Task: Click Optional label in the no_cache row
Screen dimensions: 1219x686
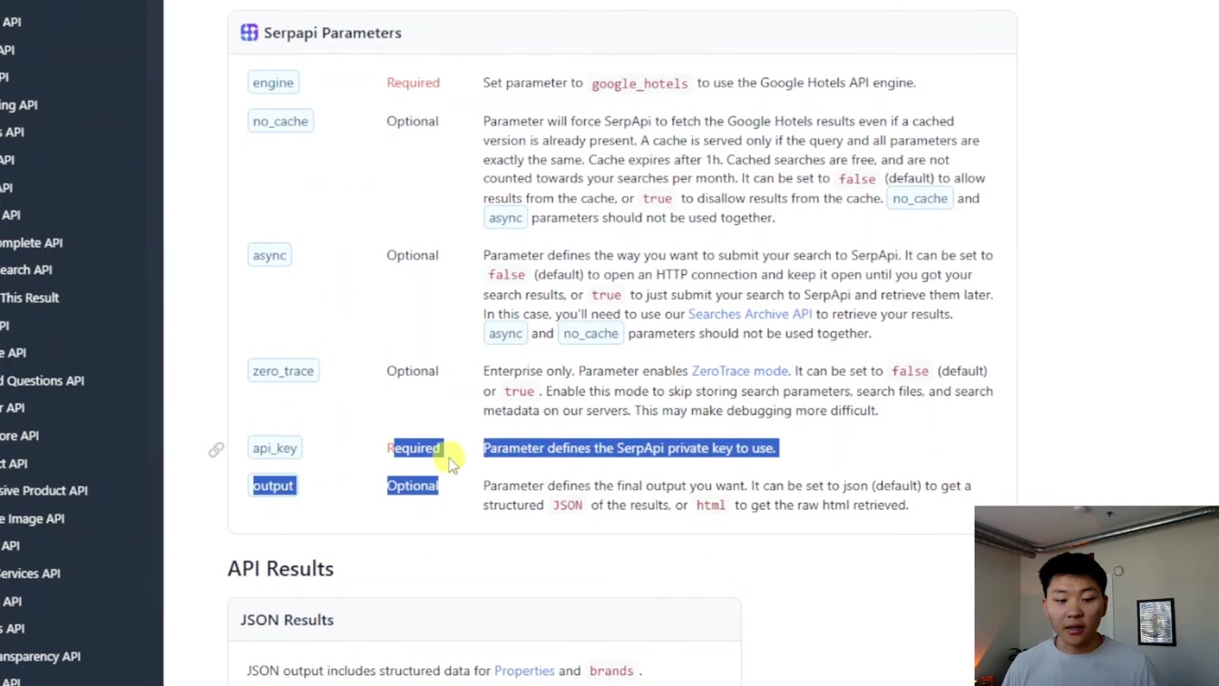Action: [413, 122]
